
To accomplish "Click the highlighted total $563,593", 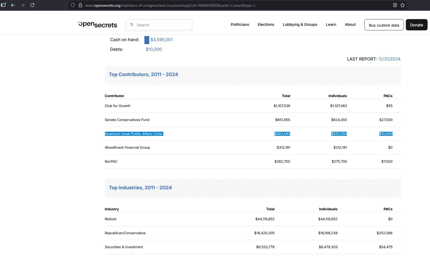I will (282, 134).
